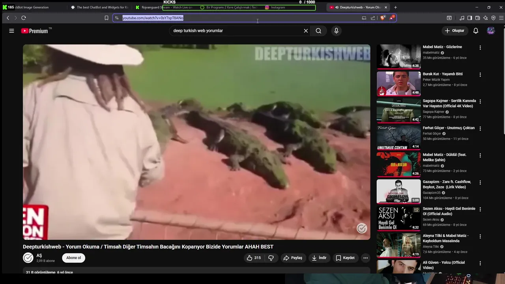505x284 pixels.
Task: Toggle the browser sidebar panel
Action: (469, 18)
